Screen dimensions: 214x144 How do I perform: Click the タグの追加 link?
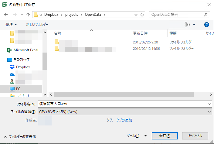(x=124, y=120)
